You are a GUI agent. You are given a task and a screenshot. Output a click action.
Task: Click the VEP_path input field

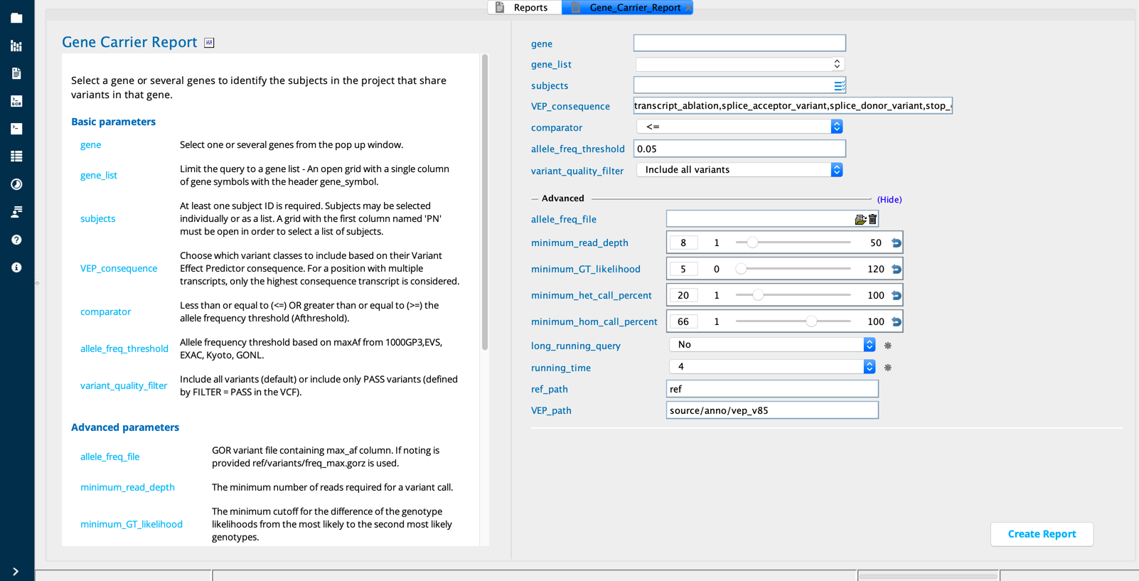[x=772, y=410]
